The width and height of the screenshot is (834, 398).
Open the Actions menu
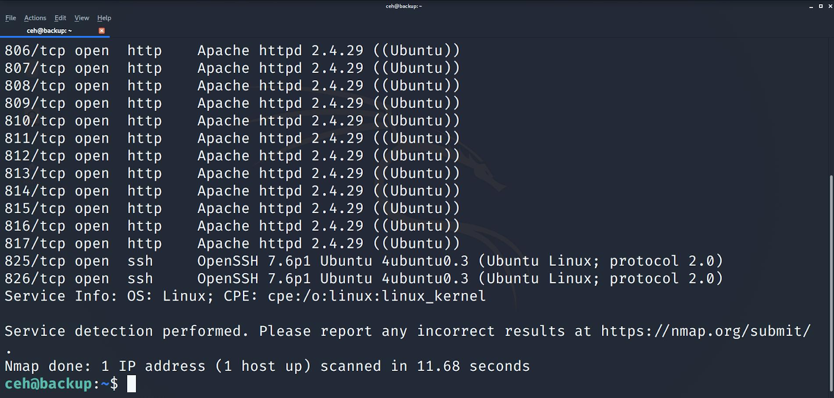pyautogui.click(x=35, y=18)
